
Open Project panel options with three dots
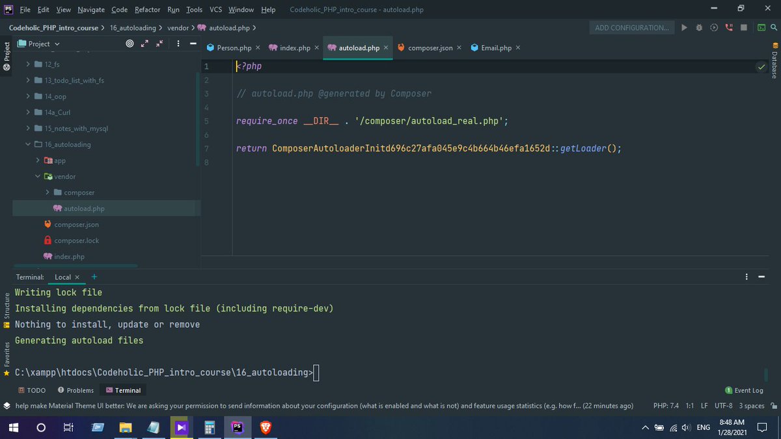[x=178, y=44]
